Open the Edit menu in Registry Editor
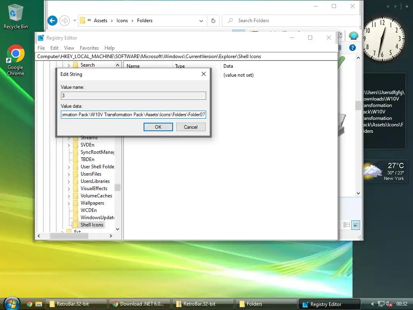The image size is (413, 310). (x=54, y=48)
